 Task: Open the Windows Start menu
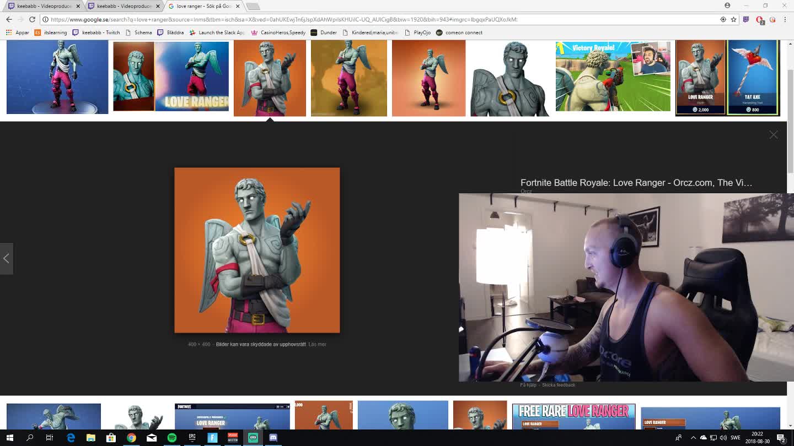coord(9,438)
